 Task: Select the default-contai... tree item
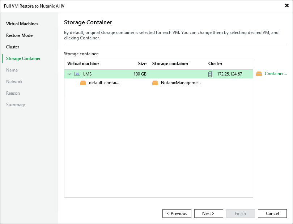(104, 83)
